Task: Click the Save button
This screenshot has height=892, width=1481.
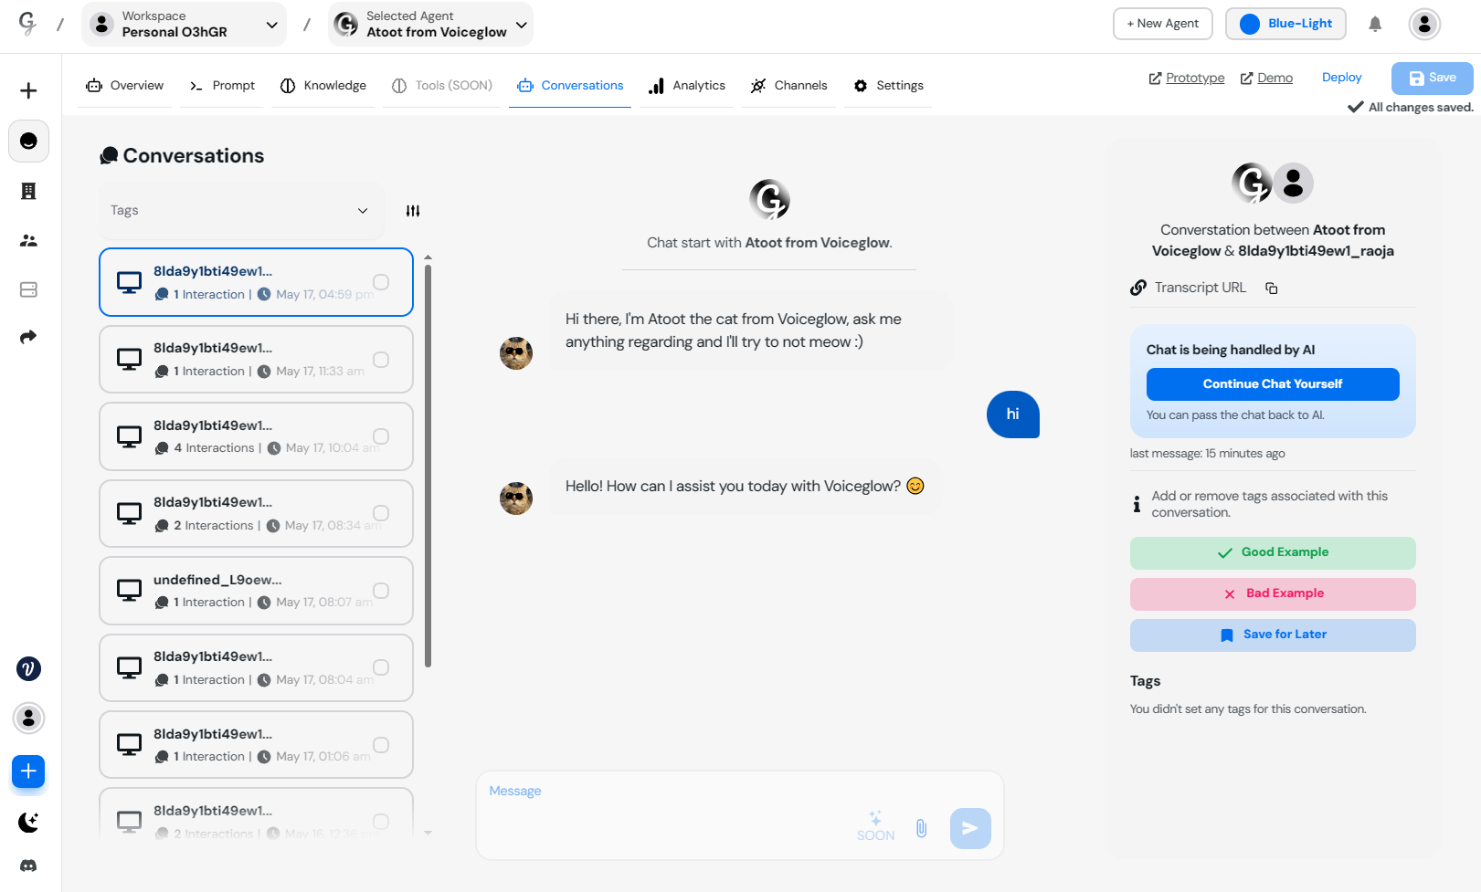Action: point(1433,79)
